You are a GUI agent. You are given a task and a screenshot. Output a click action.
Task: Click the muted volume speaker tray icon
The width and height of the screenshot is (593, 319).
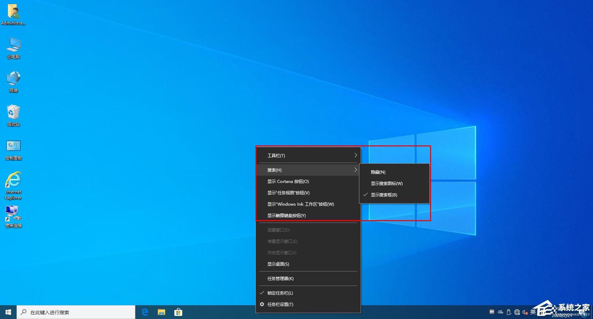coord(525,312)
